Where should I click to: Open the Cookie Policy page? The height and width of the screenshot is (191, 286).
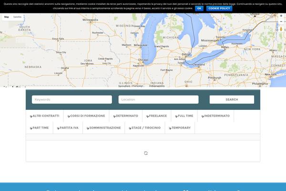pos(219,9)
